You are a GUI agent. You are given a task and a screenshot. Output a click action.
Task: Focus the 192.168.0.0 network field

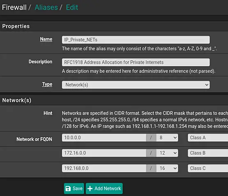(104, 168)
